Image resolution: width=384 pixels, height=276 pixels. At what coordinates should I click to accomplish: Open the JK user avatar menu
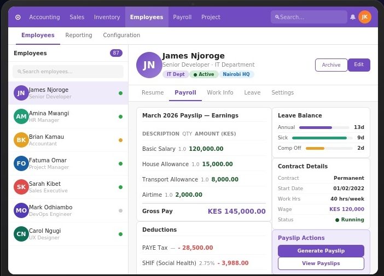pos(365,17)
